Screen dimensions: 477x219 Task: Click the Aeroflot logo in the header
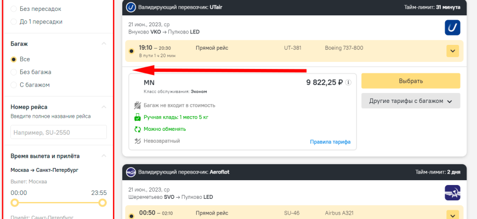(131, 172)
